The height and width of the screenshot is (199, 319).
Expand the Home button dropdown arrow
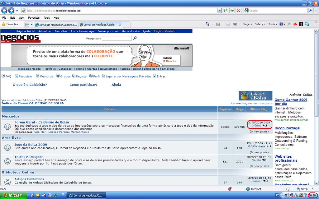[x=212, y=24]
